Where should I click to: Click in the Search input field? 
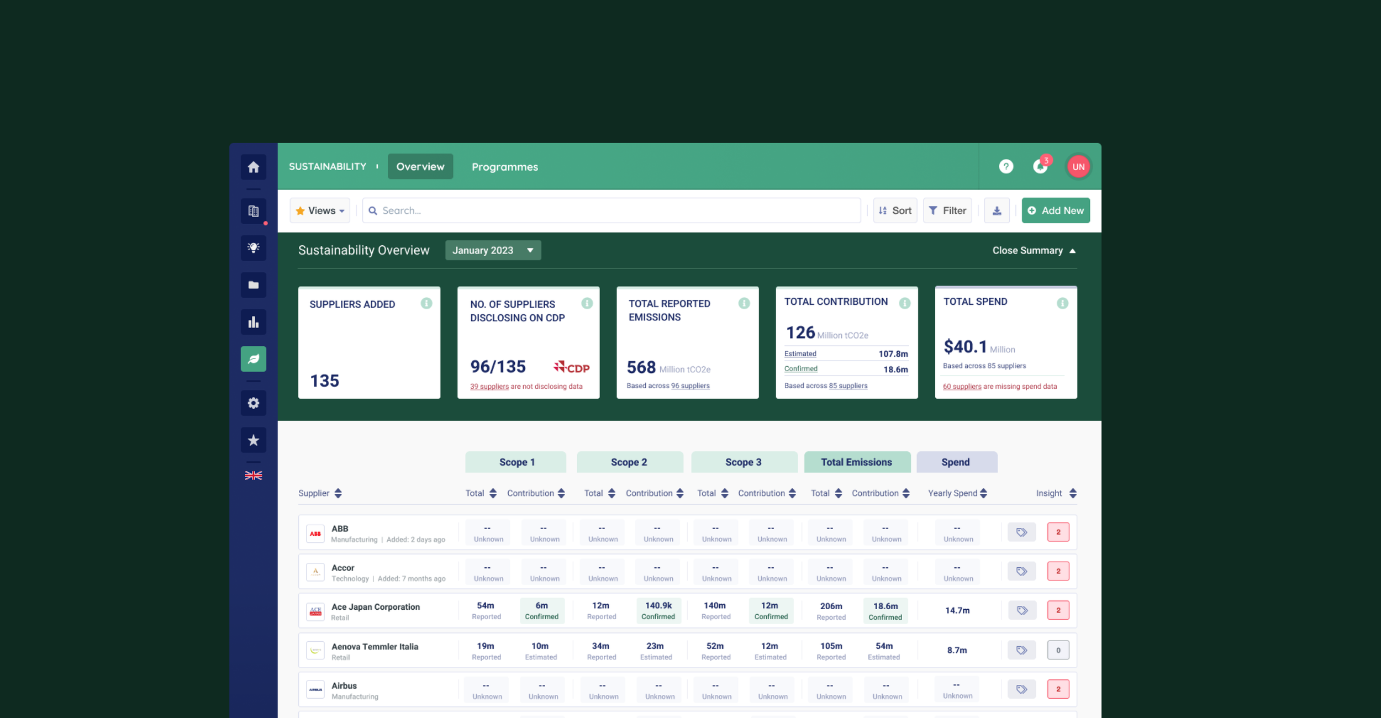pos(613,210)
